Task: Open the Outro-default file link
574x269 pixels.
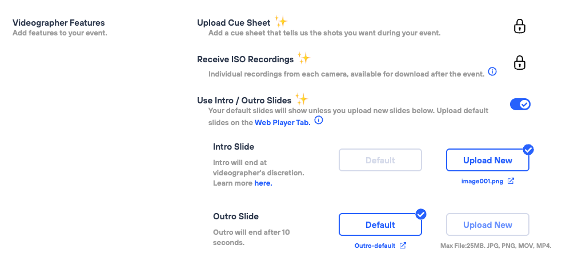Action: click(x=375, y=246)
